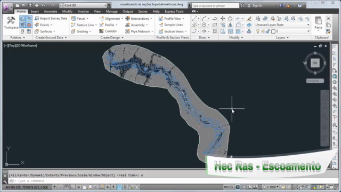This screenshot has width=341, height=192.
Task: Toggle the layer On/Off lightbulb
Action: [x=258, y=31]
